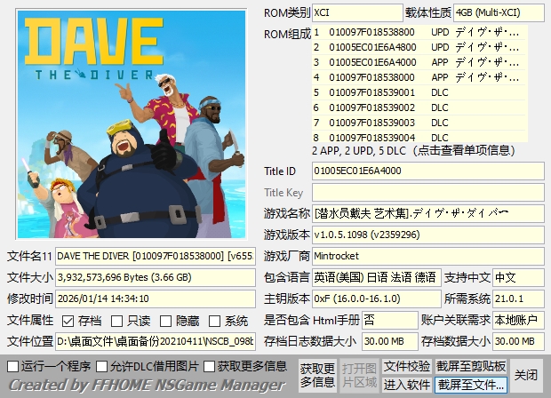Enable the 运行一个程序 option
Viewport: 551px width, 398px height.
12,366
